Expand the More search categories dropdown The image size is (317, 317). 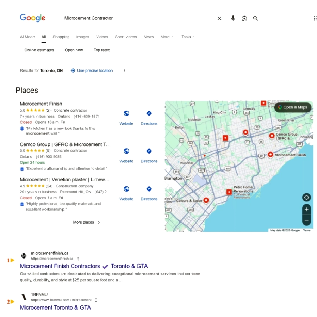point(167,37)
